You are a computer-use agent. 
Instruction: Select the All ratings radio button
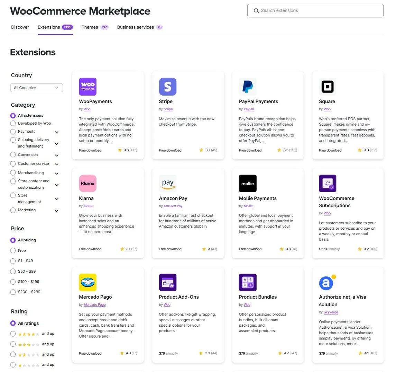(13, 324)
